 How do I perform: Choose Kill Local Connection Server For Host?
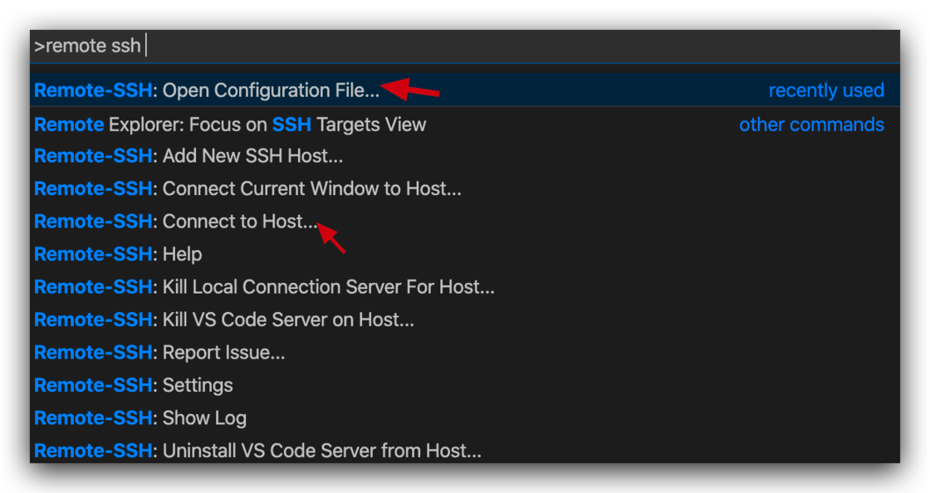[264, 287]
